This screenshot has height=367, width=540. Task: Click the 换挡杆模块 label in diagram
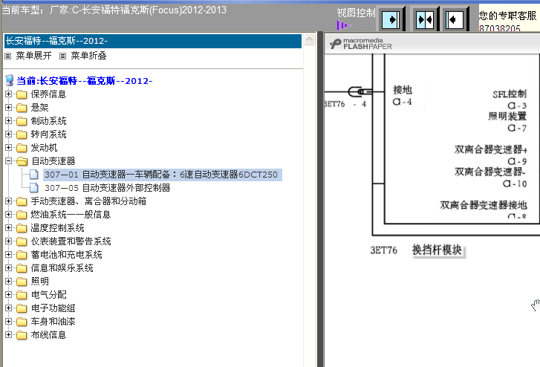coord(437,250)
